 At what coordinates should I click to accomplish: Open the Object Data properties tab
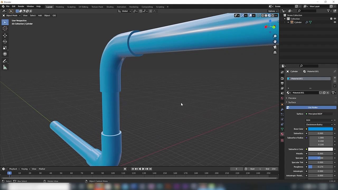(x=282, y=129)
